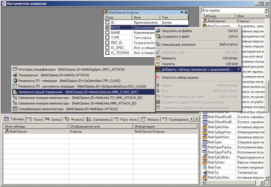Image resolution: width=271 pixels, height=187 pixels.
Task: Click the NmkTp table icon in list
Action: pos(205,172)
